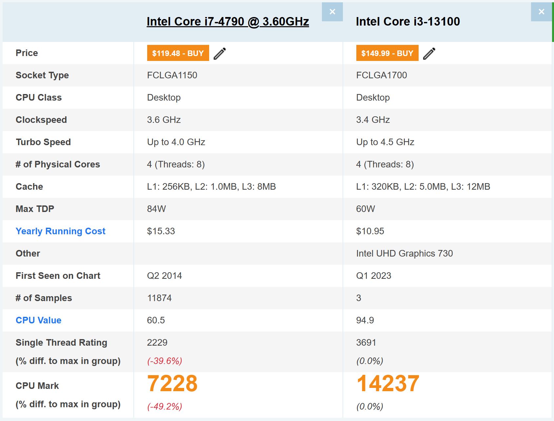The width and height of the screenshot is (554, 421).
Task: Select Max TDP value 60W
Action: (x=366, y=209)
